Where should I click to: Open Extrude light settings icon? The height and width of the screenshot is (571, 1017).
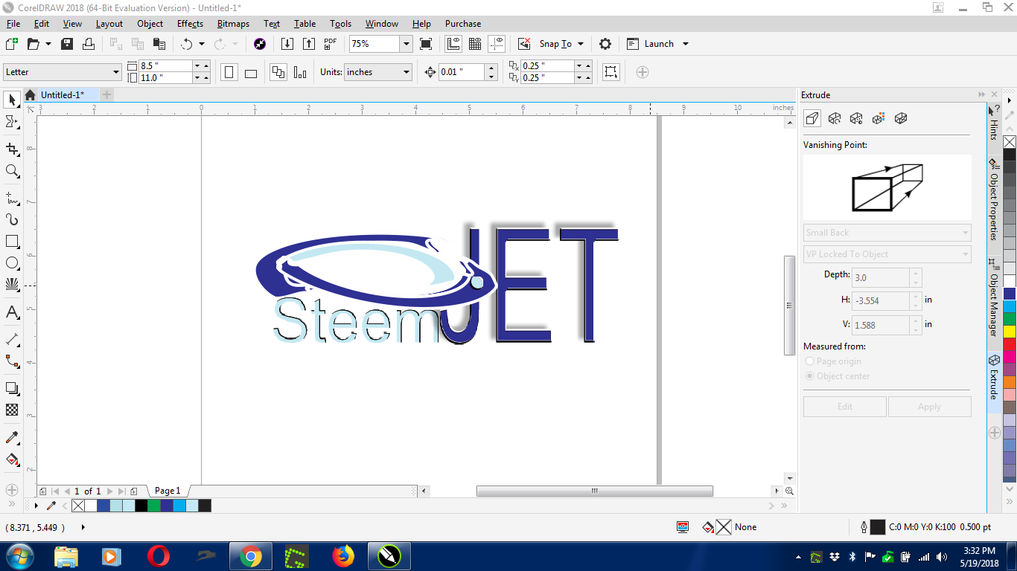(x=856, y=118)
